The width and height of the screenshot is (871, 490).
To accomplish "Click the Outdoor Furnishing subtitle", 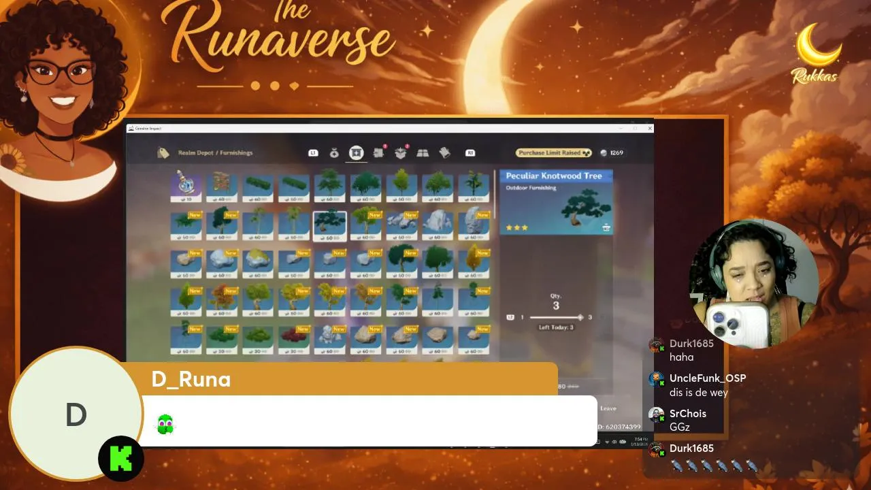I will tap(531, 189).
